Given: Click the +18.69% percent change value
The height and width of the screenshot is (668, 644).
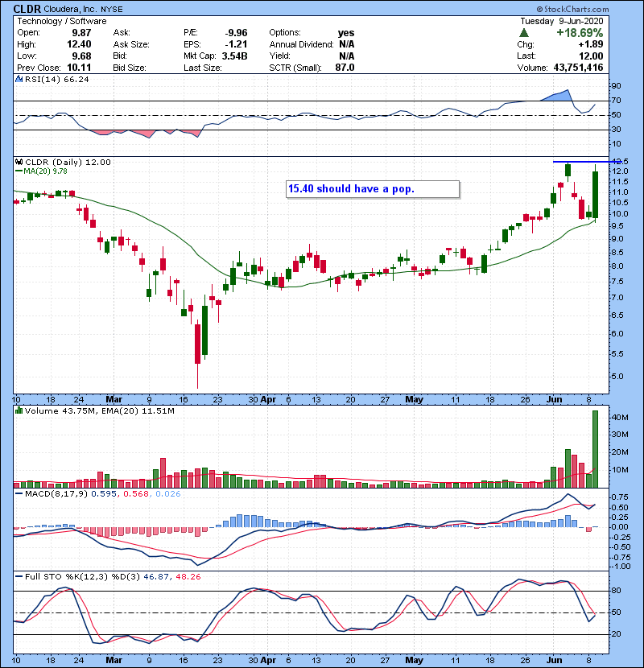Looking at the screenshot, I should (580, 33).
